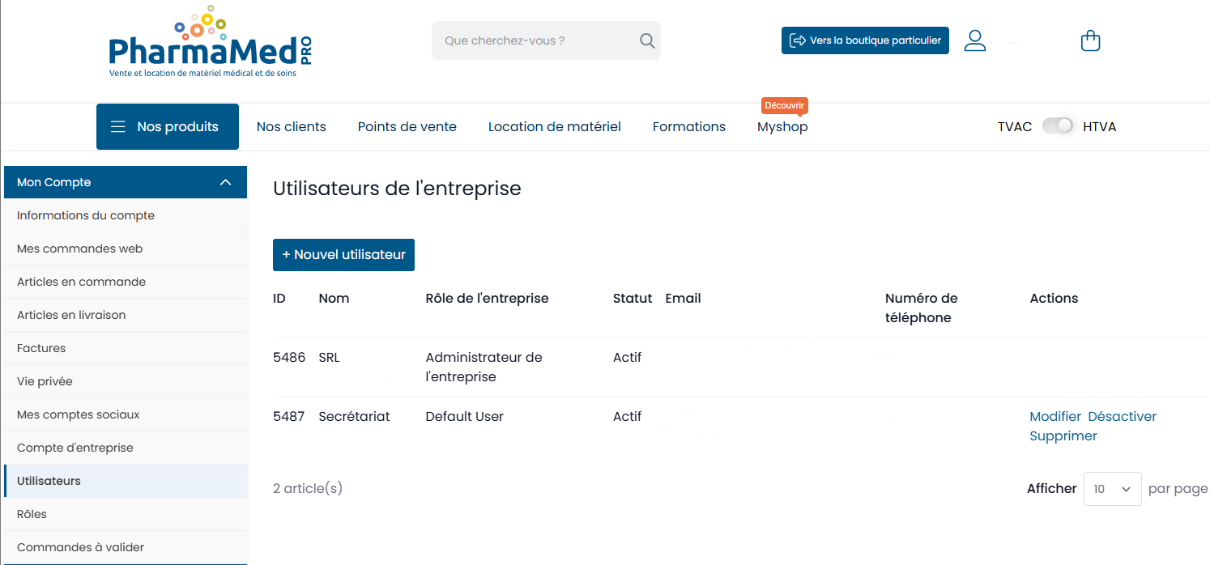Click the hamburger icon in Nos produits
1210x565 pixels.
click(x=118, y=127)
